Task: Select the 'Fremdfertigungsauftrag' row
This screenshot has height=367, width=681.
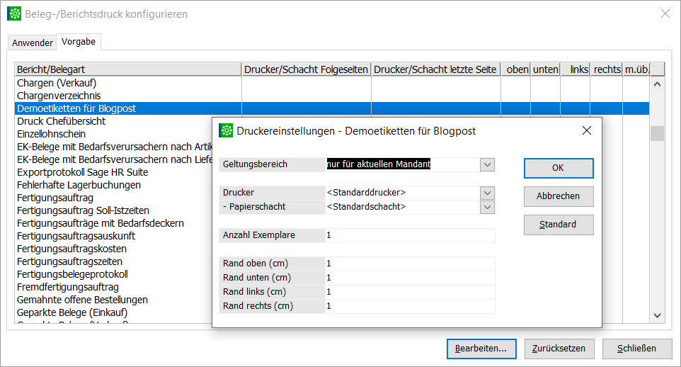Action: [x=114, y=287]
